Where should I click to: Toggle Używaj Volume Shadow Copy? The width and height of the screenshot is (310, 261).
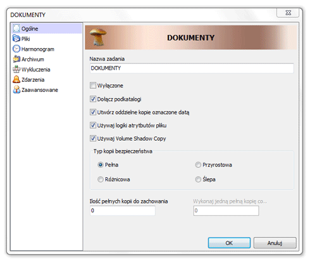click(x=93, y=138)
